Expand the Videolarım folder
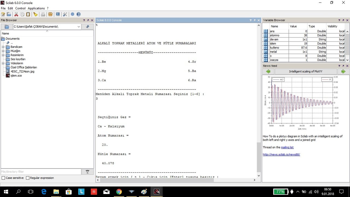The width and height of the screenshot is (350, 197). tap(3, 63)
